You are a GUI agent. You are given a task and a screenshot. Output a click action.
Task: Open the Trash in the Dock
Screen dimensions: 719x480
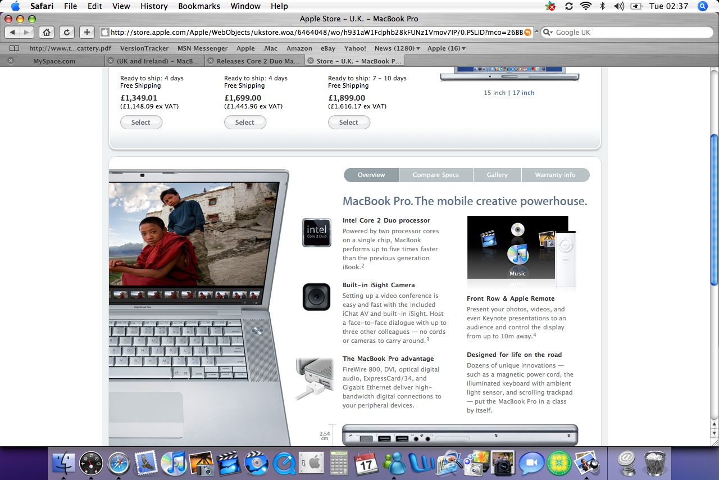[655, 463]
